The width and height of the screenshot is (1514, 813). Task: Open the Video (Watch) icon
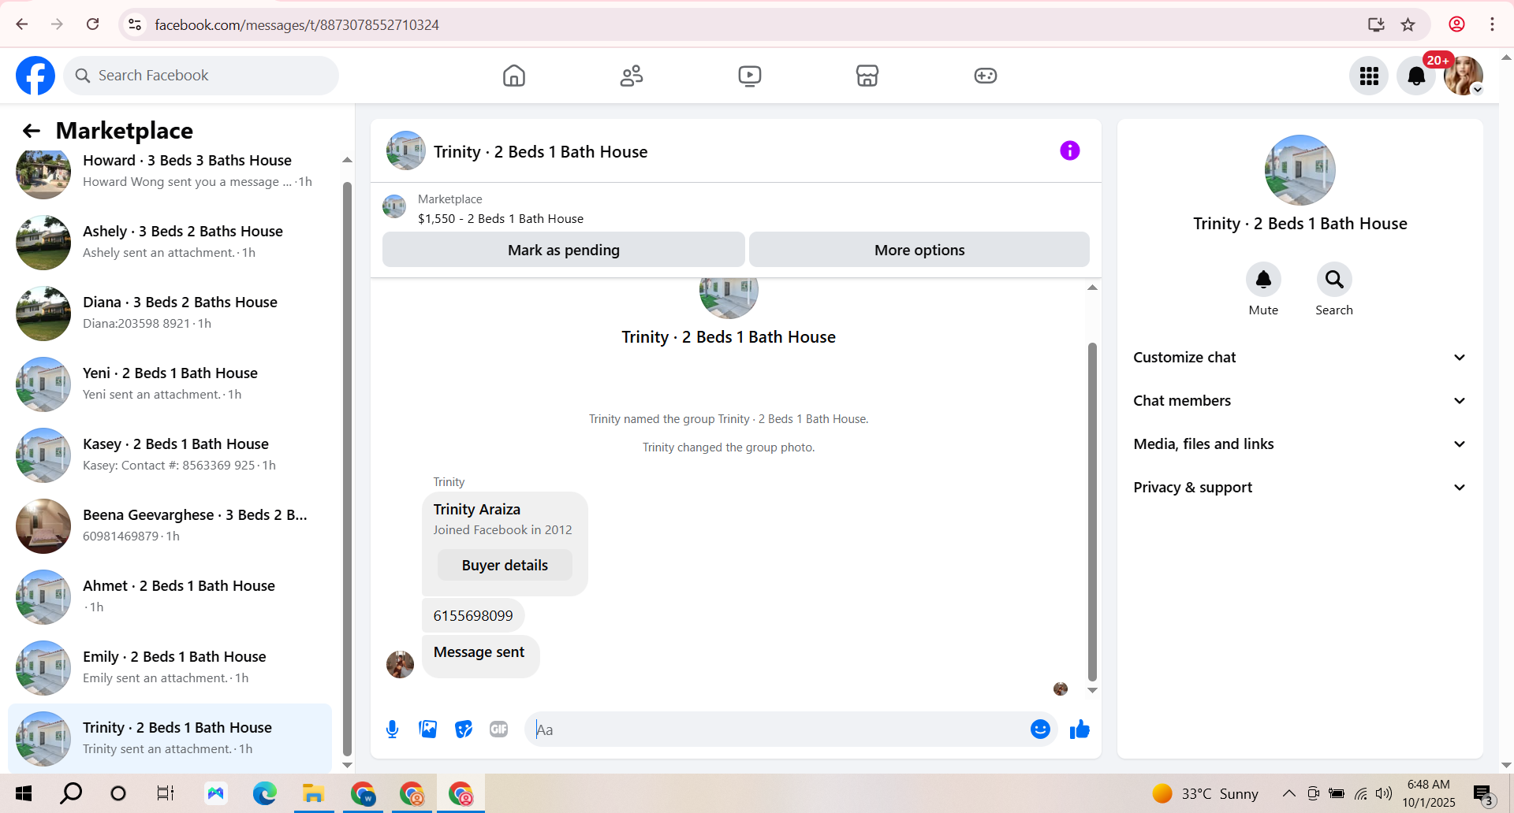pos(750,76)
